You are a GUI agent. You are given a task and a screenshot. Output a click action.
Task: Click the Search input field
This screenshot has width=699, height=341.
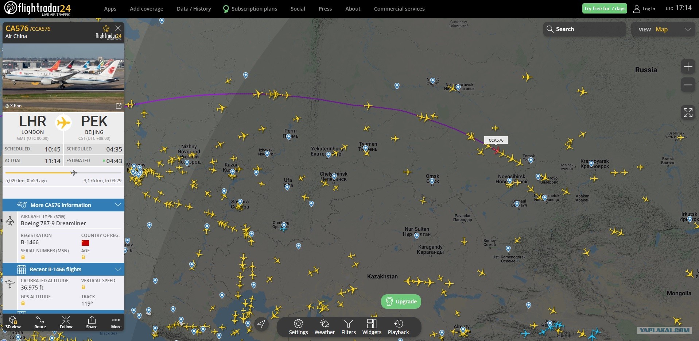pos(585,29)
